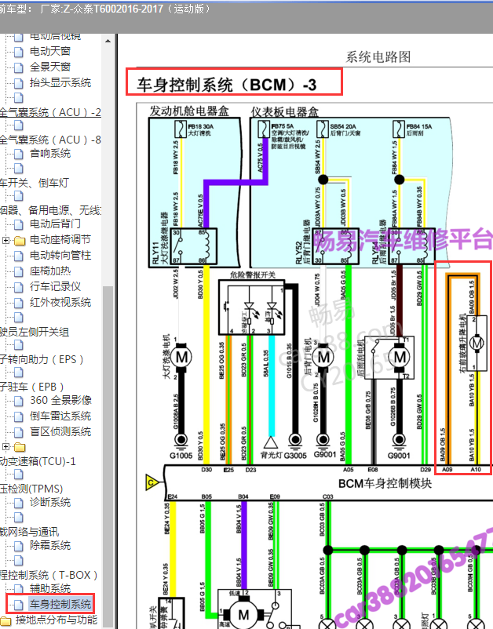Click the 电动座椅调节 folder icon

pos(20,241)
